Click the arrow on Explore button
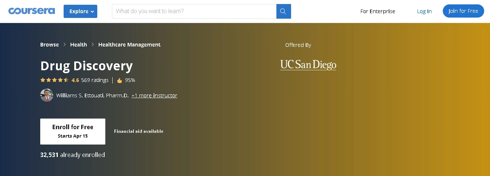The width and height of the screenshot is (490, 176). [x=92, y=12]
